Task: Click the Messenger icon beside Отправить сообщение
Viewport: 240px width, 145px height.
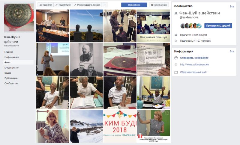Action: click(x=176, y=58)
